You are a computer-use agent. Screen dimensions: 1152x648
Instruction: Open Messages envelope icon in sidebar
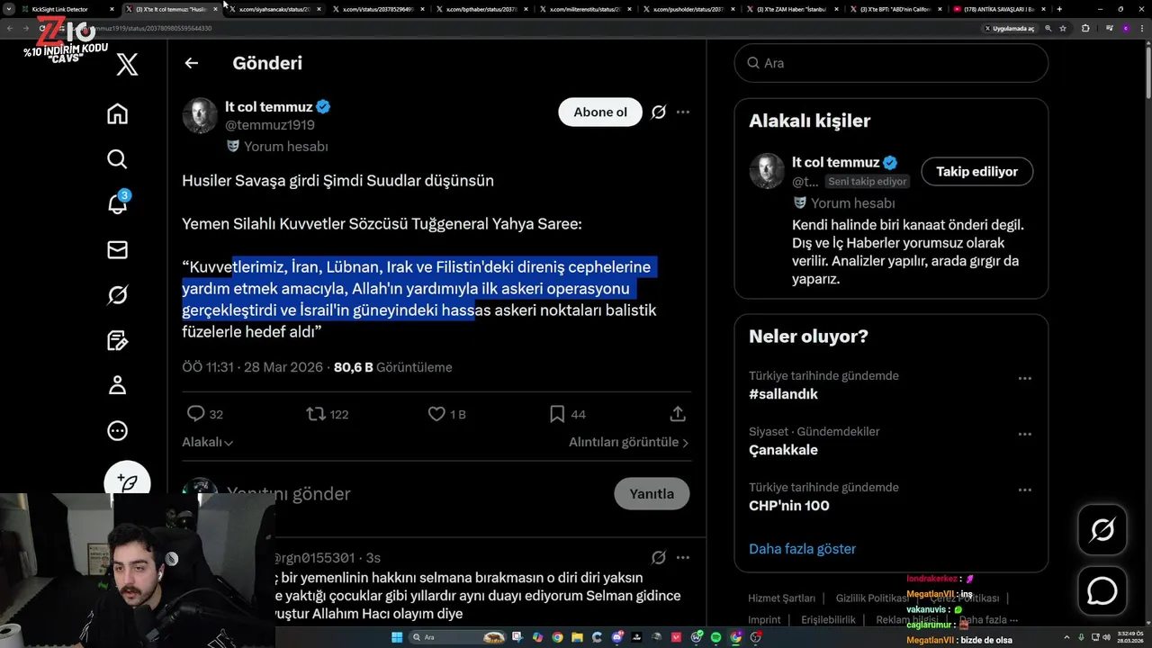tap(117, 249)
